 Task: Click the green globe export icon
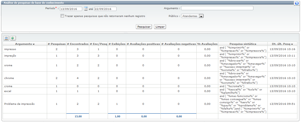pyautogui.click(x=12, y=38)
